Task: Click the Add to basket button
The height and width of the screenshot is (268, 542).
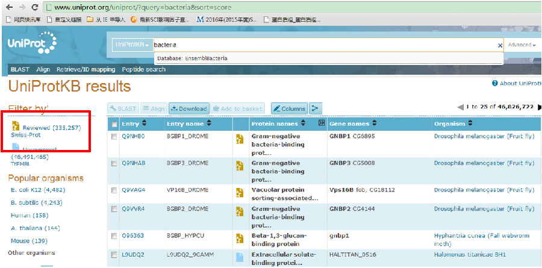Action: pos(237,108)
